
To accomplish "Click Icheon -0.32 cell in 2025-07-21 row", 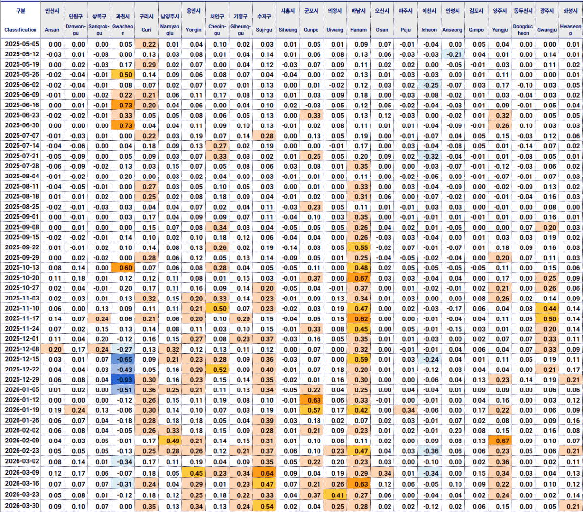I will pos(429,156).
